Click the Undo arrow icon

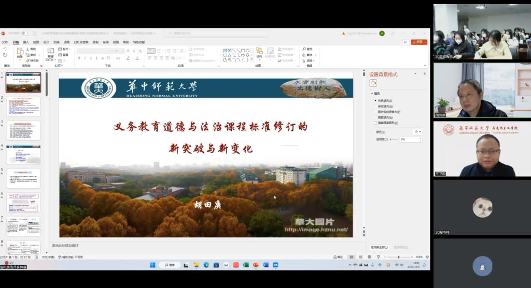coord(5,49)
